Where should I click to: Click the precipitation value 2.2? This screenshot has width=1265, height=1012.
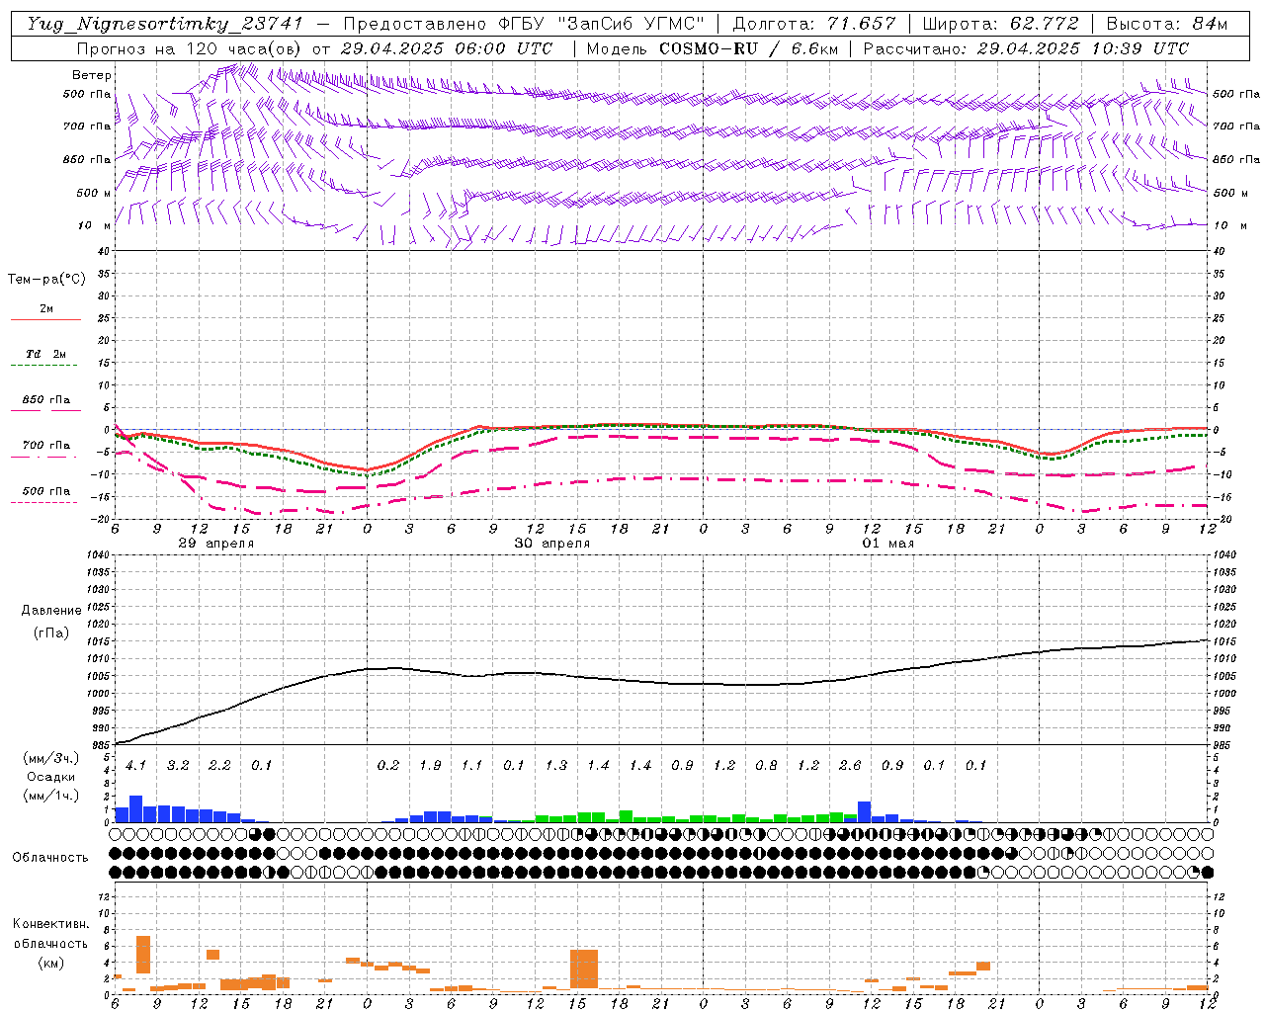[x=219, y=765]
